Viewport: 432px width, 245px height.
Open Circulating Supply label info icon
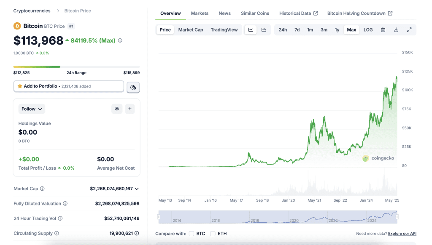point(57,233)
